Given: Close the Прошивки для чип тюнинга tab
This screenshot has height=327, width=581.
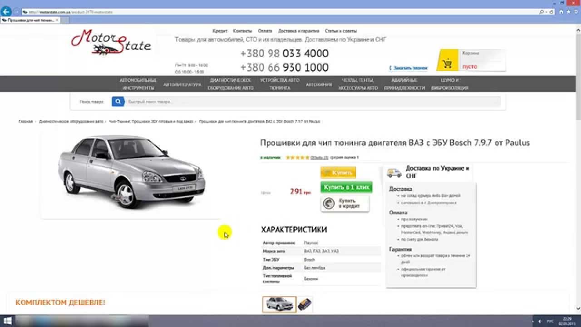Looking at the screenshot, I should (57, 20).
